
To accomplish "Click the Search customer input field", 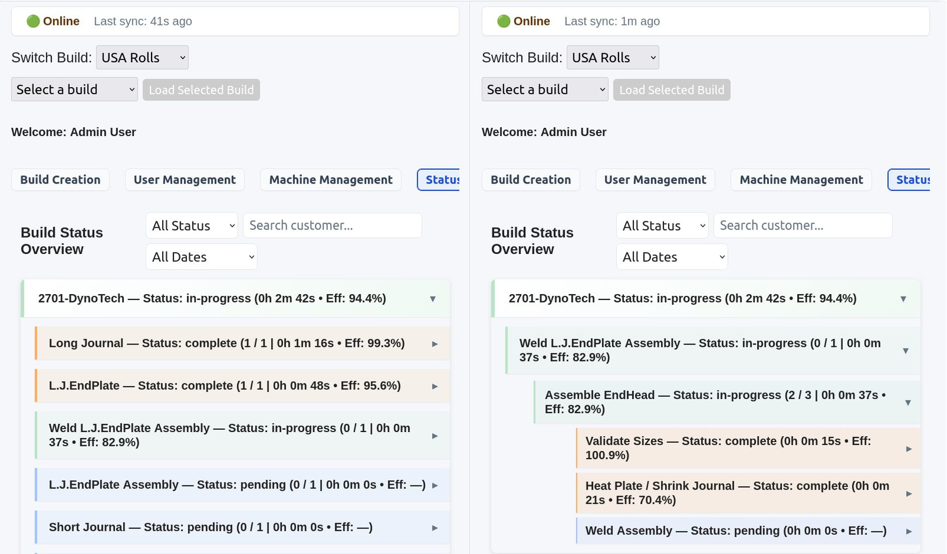I will pyautogui.click(x=331, y=226).
